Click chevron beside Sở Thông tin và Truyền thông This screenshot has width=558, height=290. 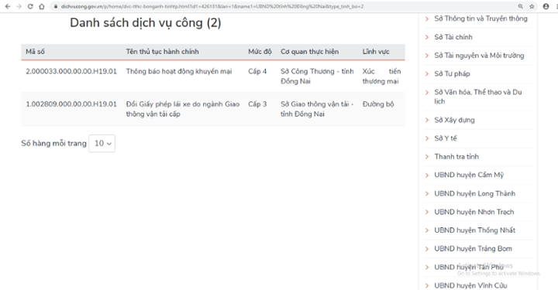(427, 19)
